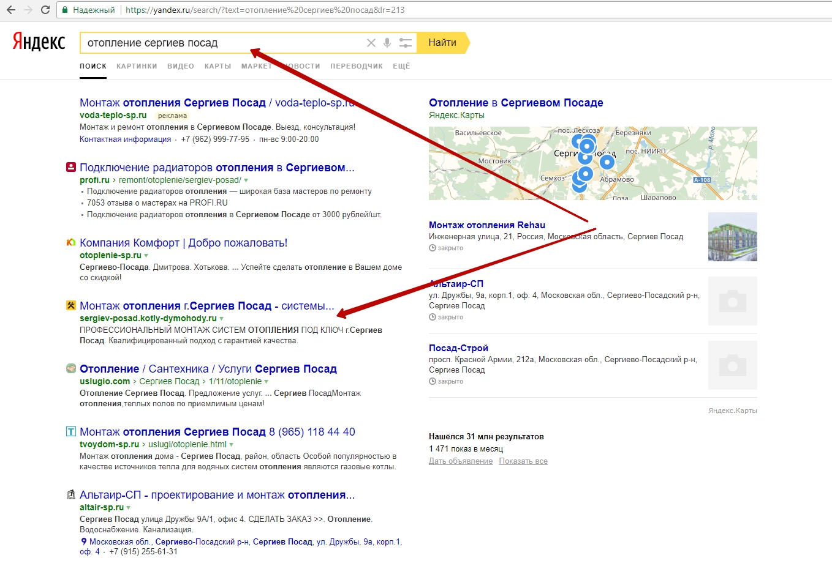Reload the page with refresh icon
832x569 pixels.
coord(45,10)
